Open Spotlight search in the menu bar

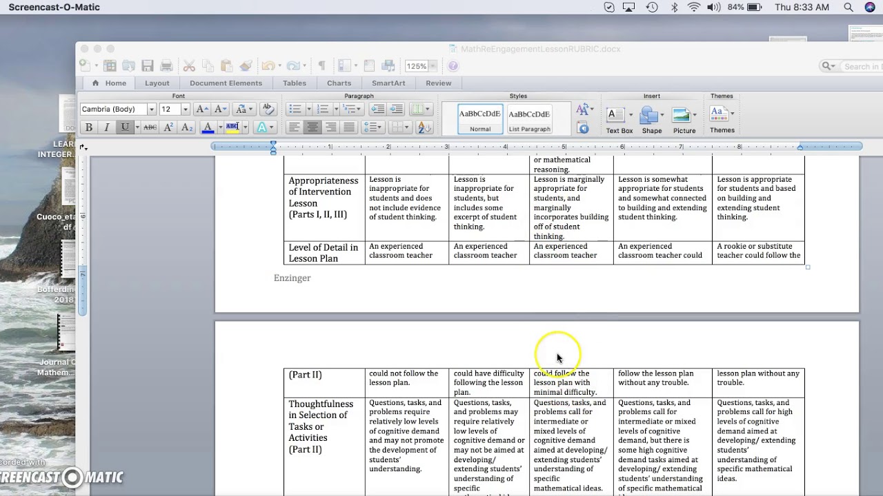point(848,8)
